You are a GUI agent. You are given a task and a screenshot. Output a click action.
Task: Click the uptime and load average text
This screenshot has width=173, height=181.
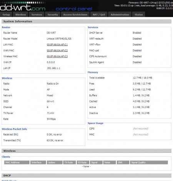pyautogui.click(x=143, y=5)
